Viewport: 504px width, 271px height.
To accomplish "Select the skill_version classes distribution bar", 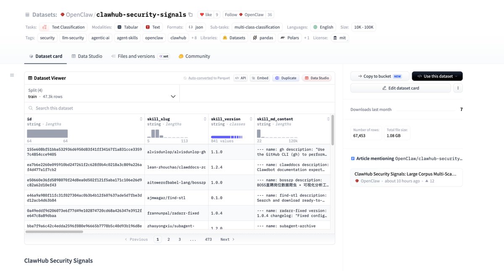I will (x=227, y=137).
